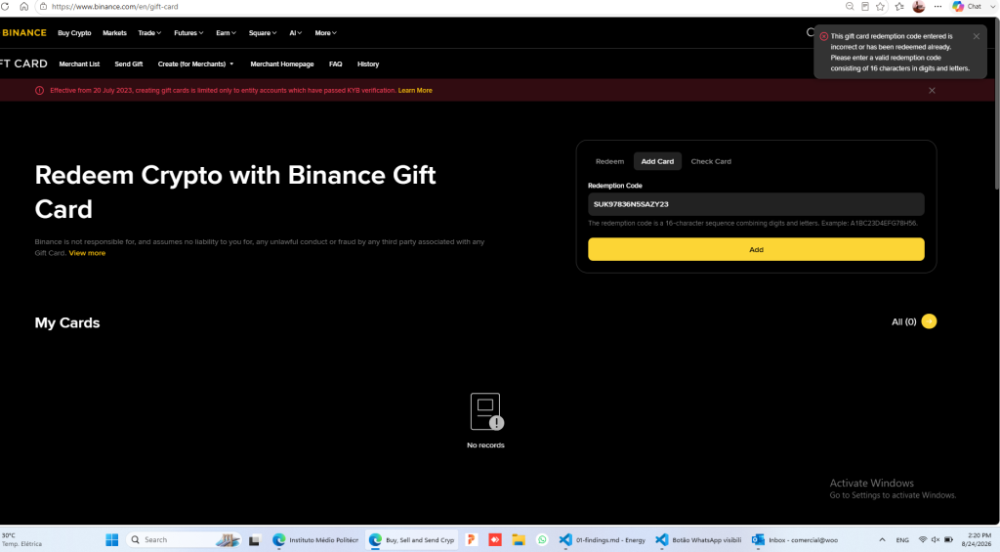Click the ENG language indicator

click(902, 540)
